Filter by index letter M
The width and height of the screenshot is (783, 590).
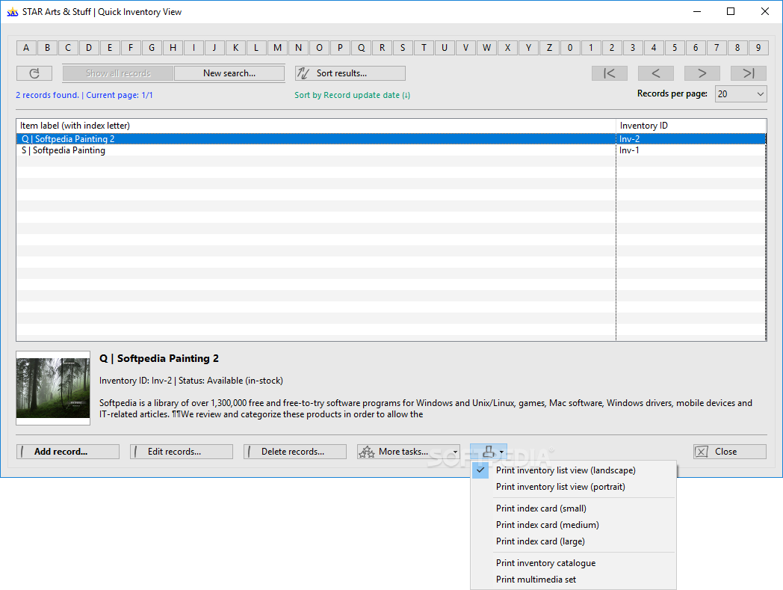[x=277, y=48]
